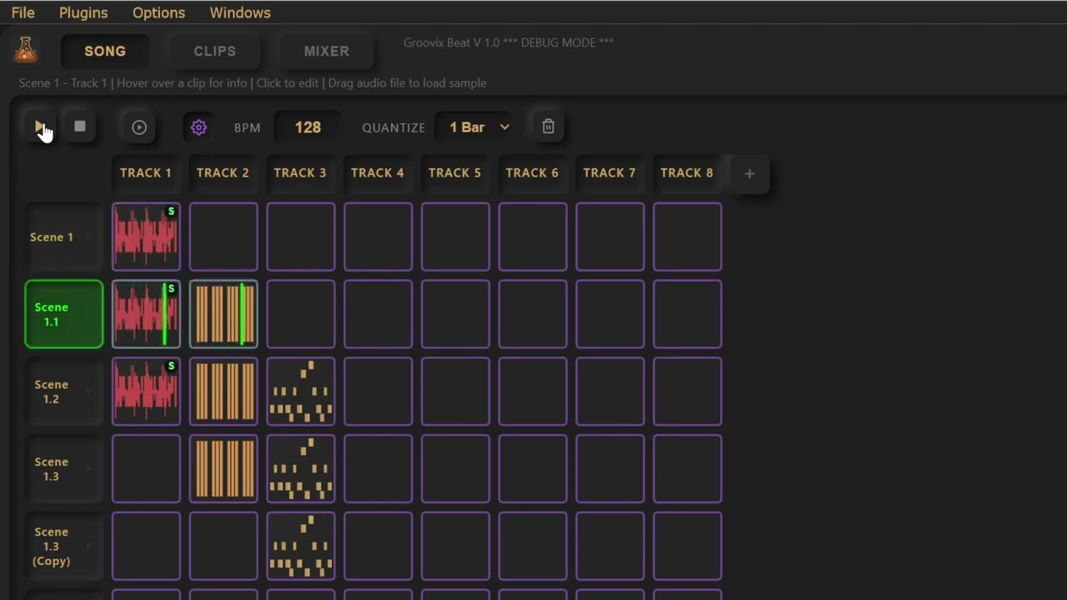Image resolution: width=1067 pixels, height=600 pixels.
Task: Open the orange bar clip in Scene 1.2 Track 2
Action: pos(223,392)
